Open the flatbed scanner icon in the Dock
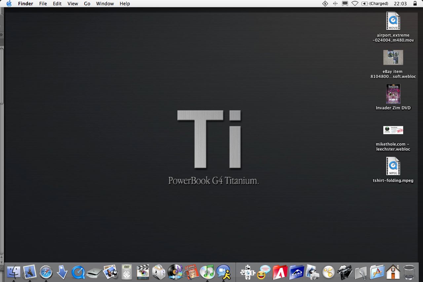This screenshot has width=423, height=282. coord(95,272)
